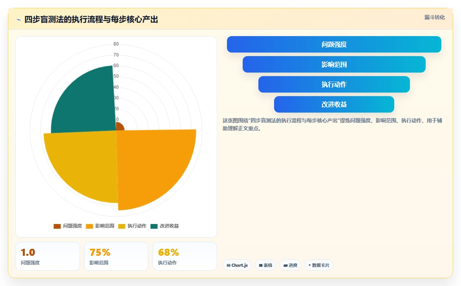Select the 75% 影响范围 stat card
461x286 pixels.
coord(116,256)
